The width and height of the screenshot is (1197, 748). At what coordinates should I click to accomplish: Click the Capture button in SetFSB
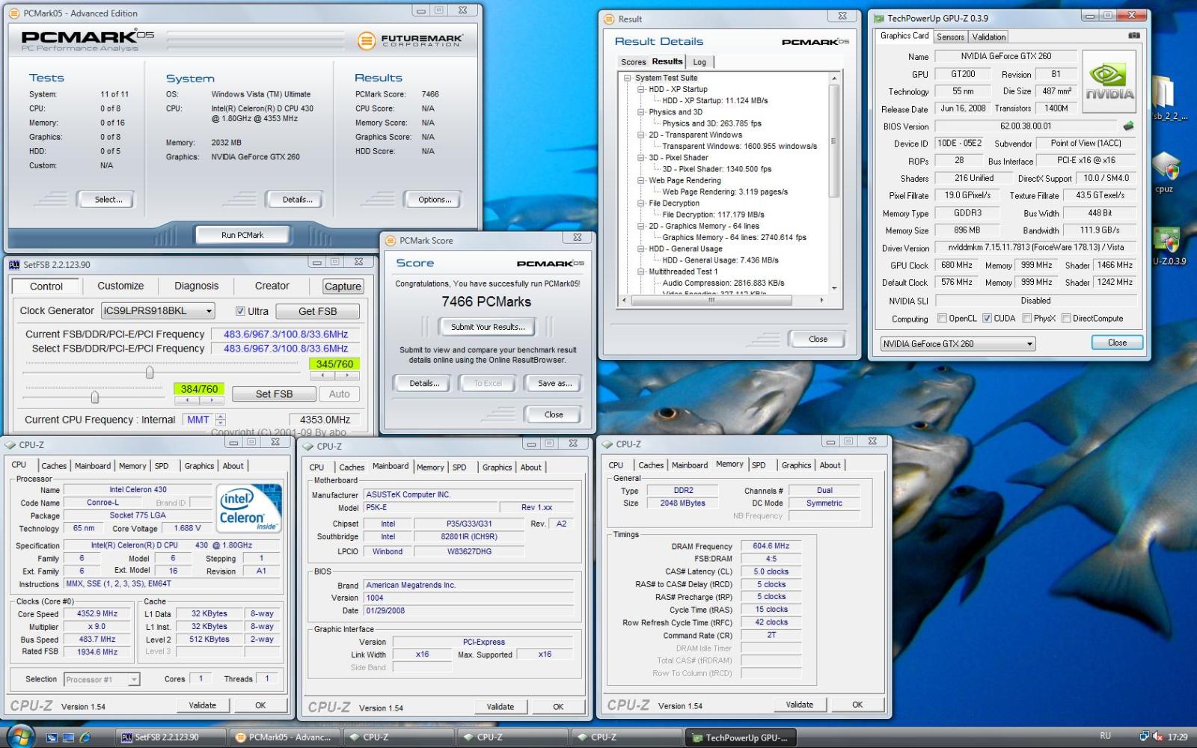pyautogui.click(x=343, y=286)
